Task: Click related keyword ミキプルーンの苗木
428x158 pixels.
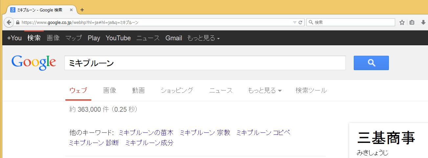Action: [x=146, y=133]
